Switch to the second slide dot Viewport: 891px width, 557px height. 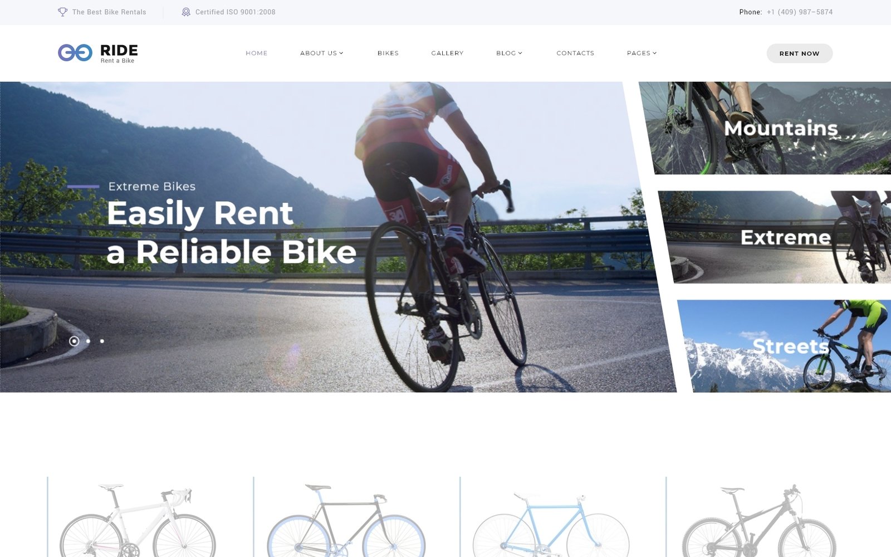click(88, 341)
